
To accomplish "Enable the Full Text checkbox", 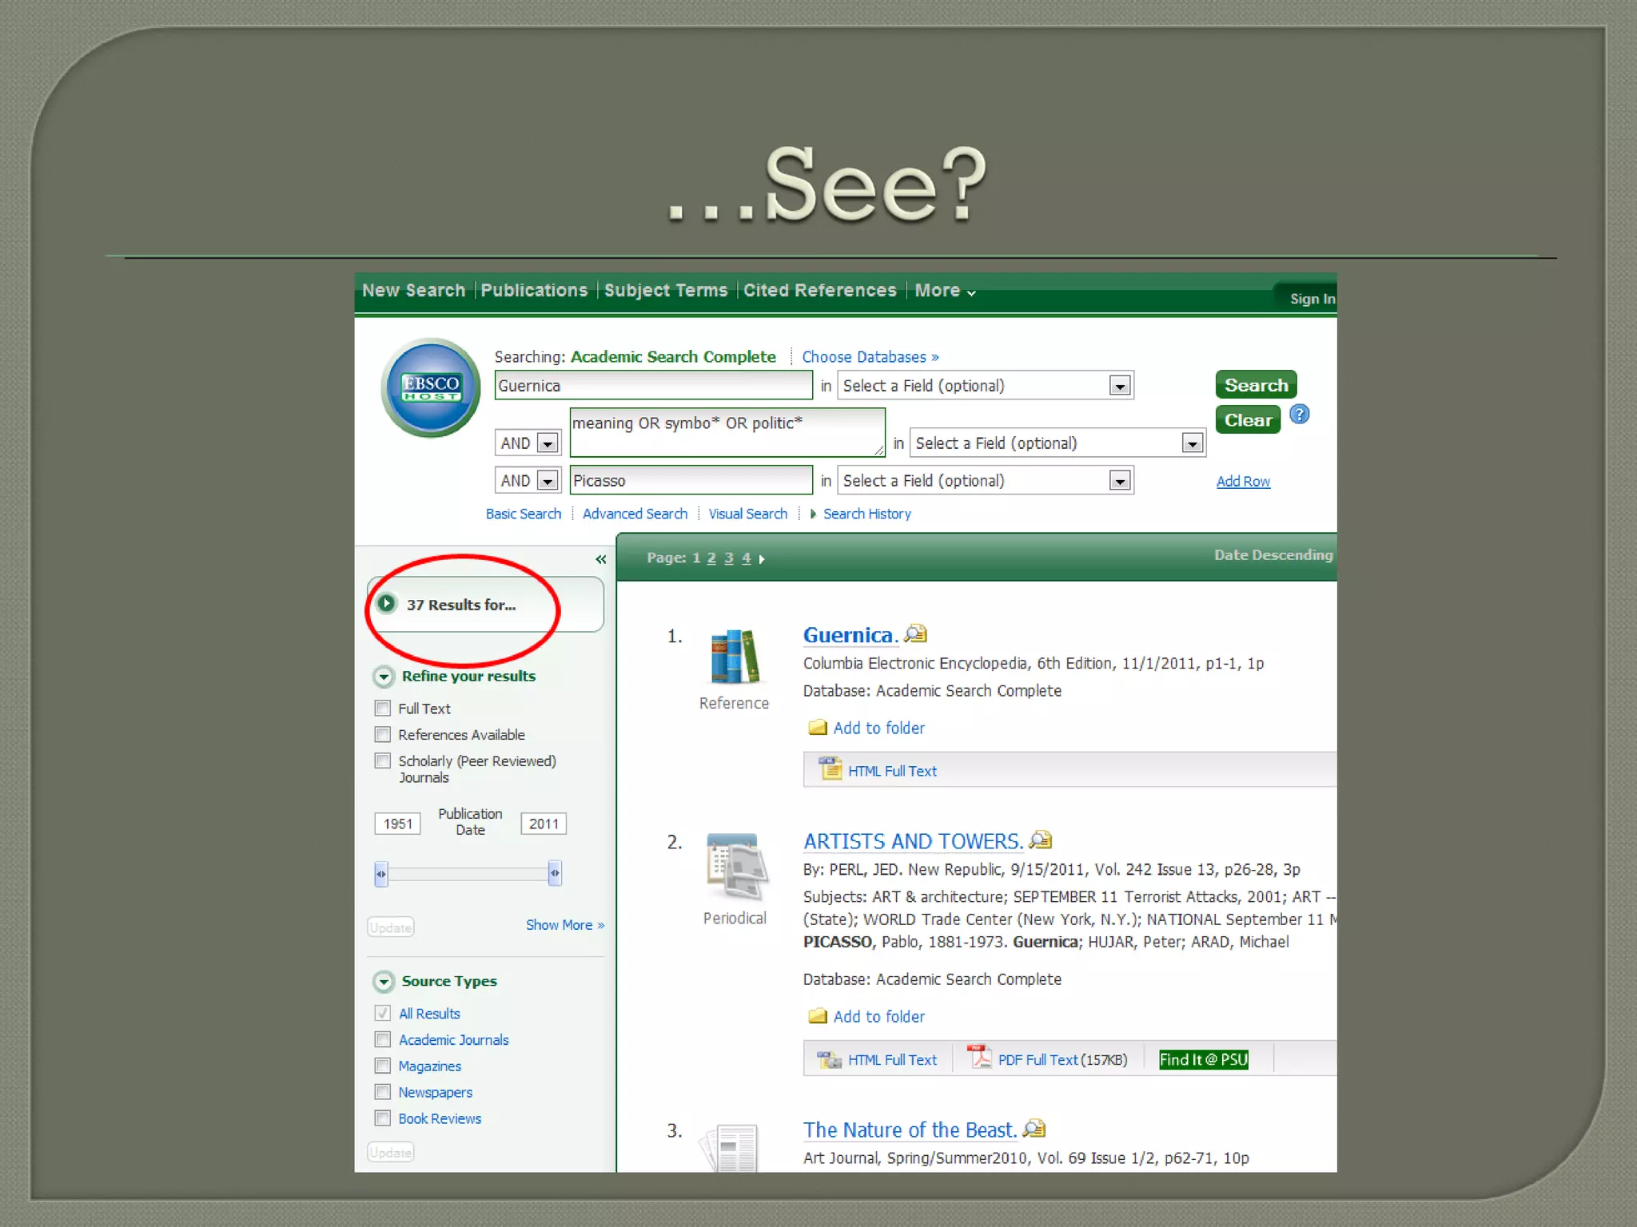I will tap(383, 709).
